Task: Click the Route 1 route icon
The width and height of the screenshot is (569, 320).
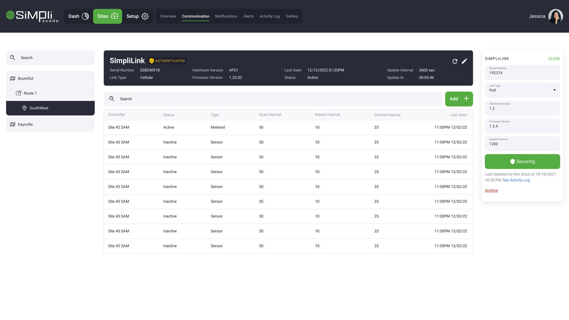Action: 18,93
